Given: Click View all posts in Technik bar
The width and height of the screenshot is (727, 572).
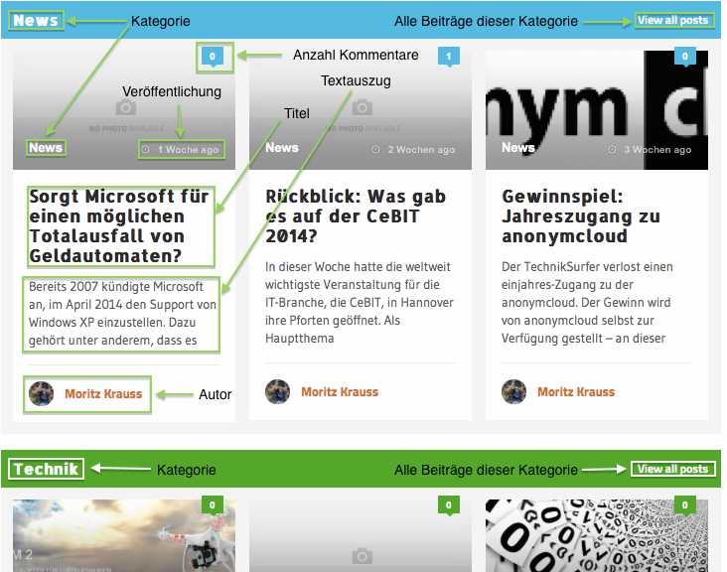Looking at the screenshot, I should (672, 469).
